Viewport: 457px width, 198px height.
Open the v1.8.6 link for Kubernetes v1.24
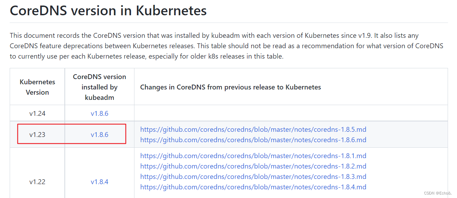(99, 113)
